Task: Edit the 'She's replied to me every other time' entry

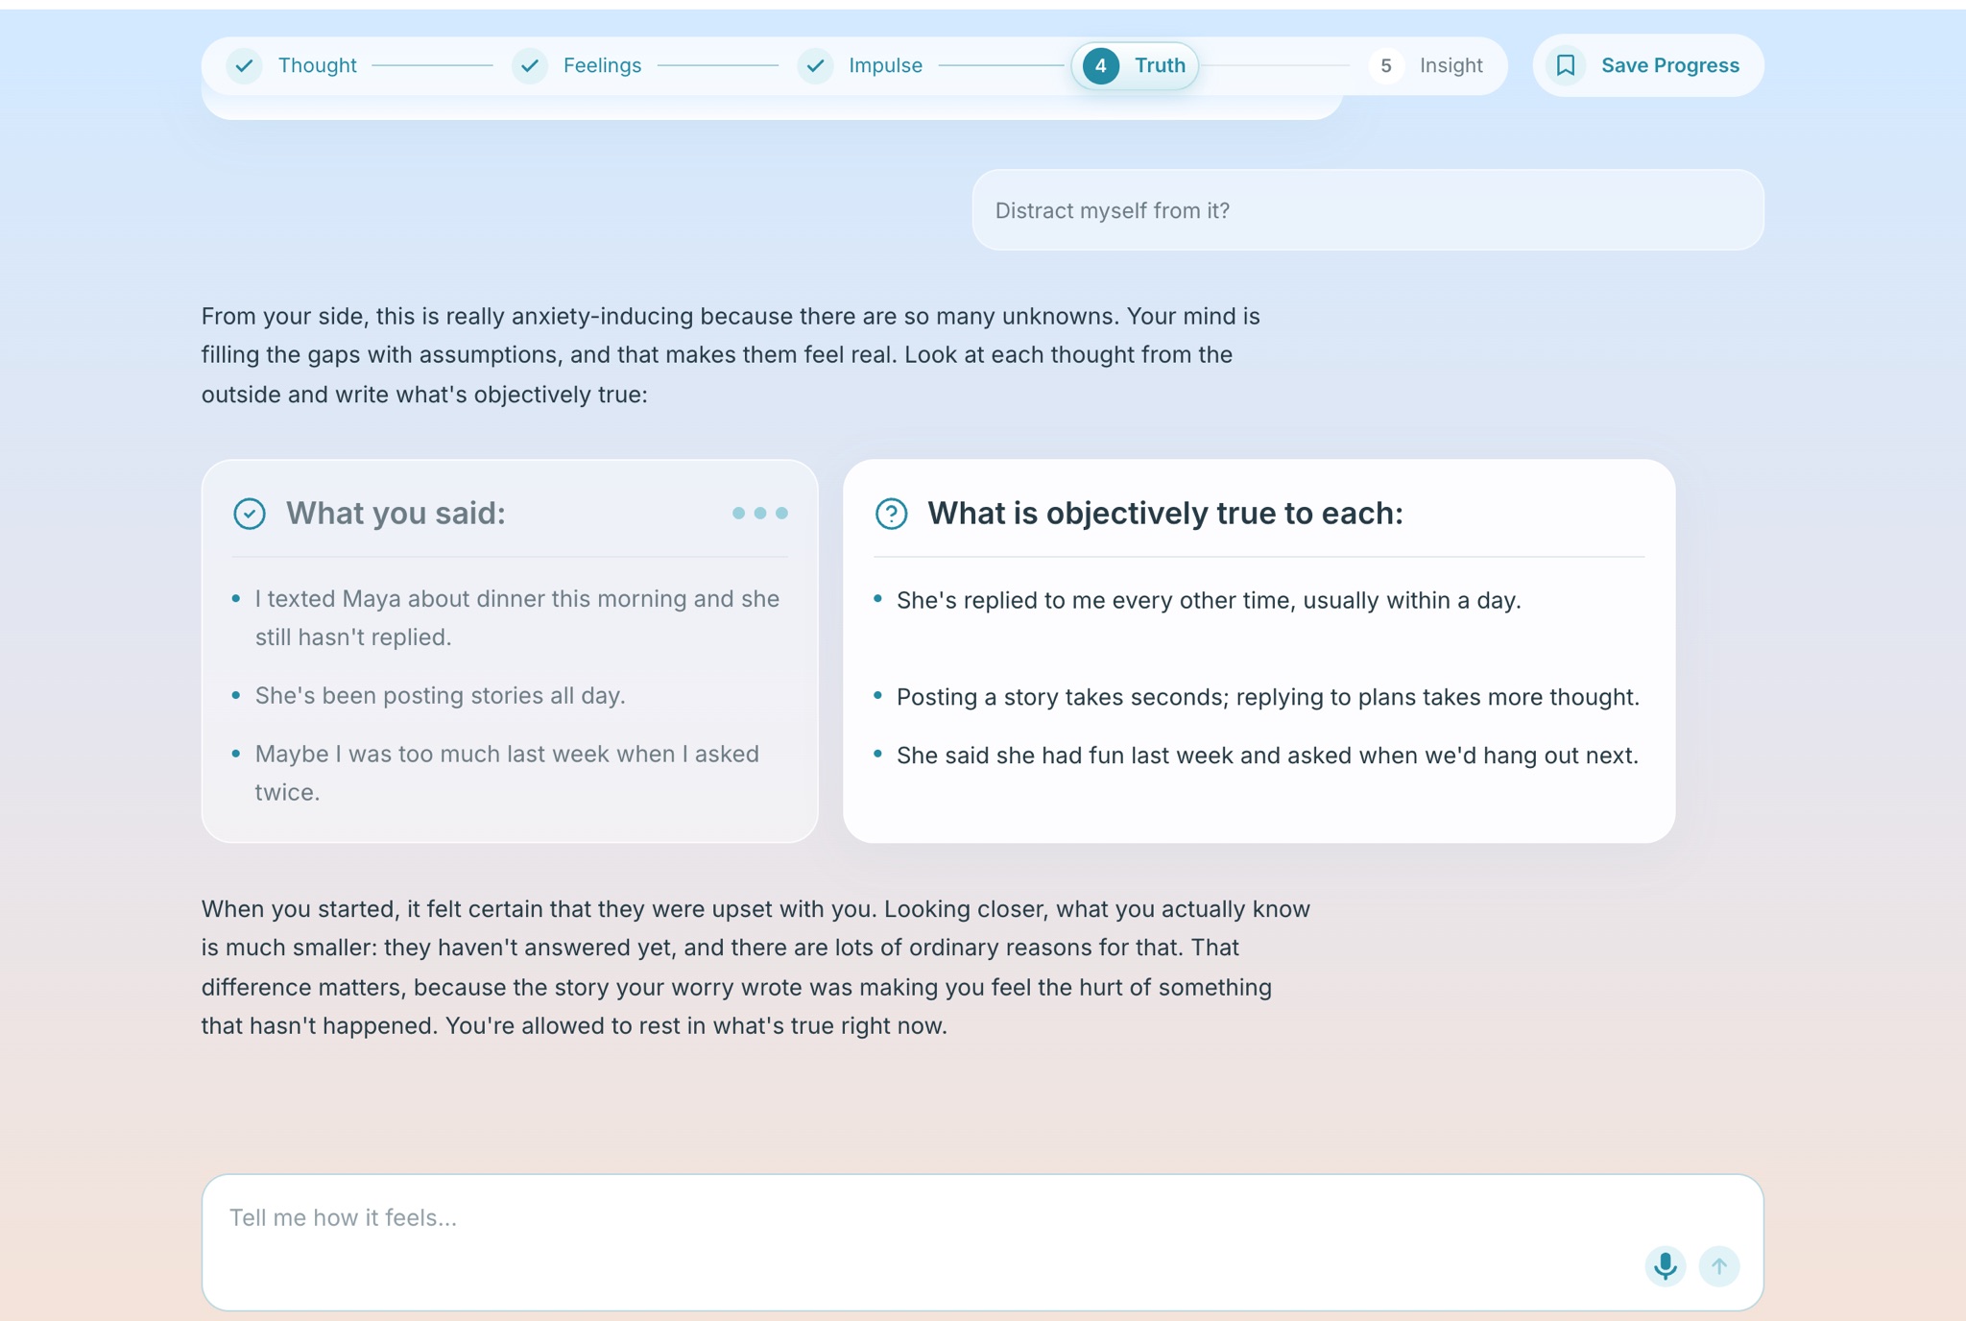Action: coord(1209,601)
